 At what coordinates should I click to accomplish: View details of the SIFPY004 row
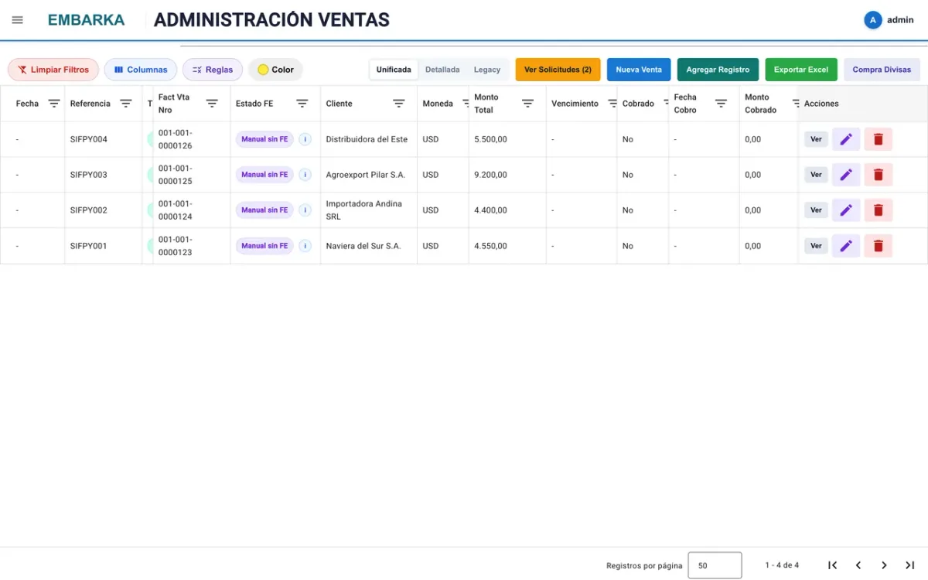tap(816, 139)
